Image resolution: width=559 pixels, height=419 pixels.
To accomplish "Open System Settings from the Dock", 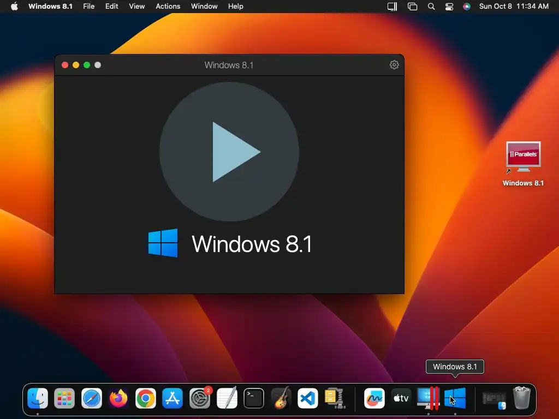I will click(x=200, y=398).
